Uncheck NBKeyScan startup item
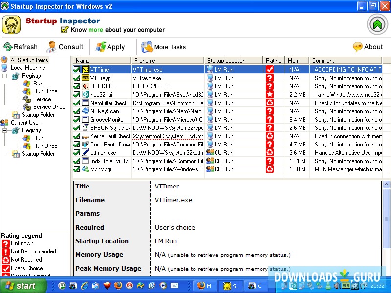Screen dimensions: 391x293 pos(77,111)
